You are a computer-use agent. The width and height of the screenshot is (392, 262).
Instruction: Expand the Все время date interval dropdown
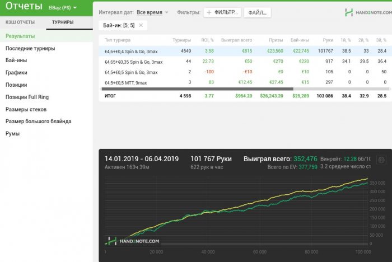pos(166,12)
